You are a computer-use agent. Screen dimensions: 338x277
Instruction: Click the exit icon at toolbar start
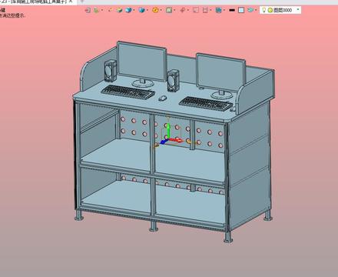tap(88, 10)
